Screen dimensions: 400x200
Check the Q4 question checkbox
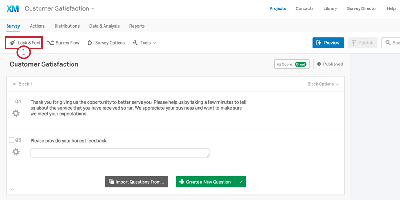pos(11,102)
